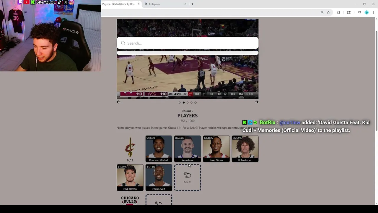Open the Caris LeVert player card

tap(159, 177)
